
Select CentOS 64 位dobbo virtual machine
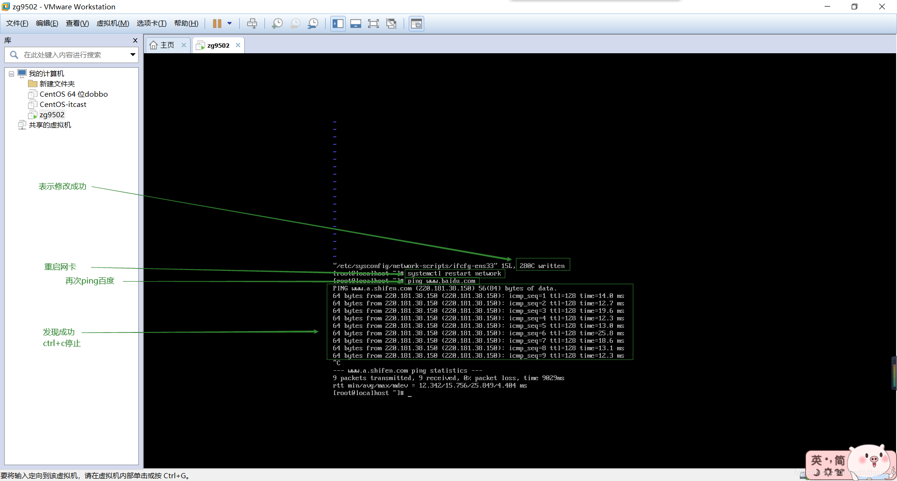pos(73,94)
